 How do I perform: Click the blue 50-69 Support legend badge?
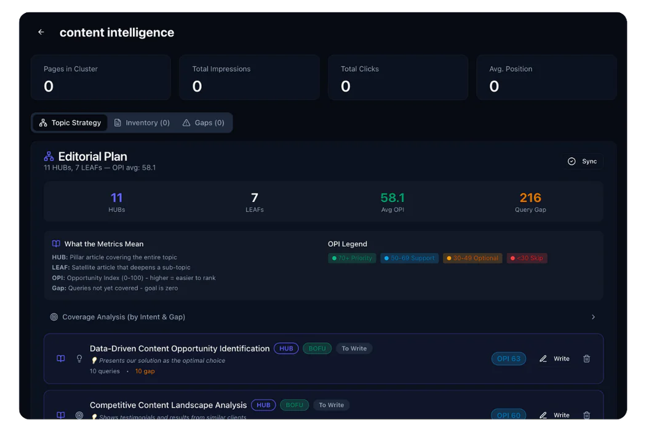click(409, 258)
